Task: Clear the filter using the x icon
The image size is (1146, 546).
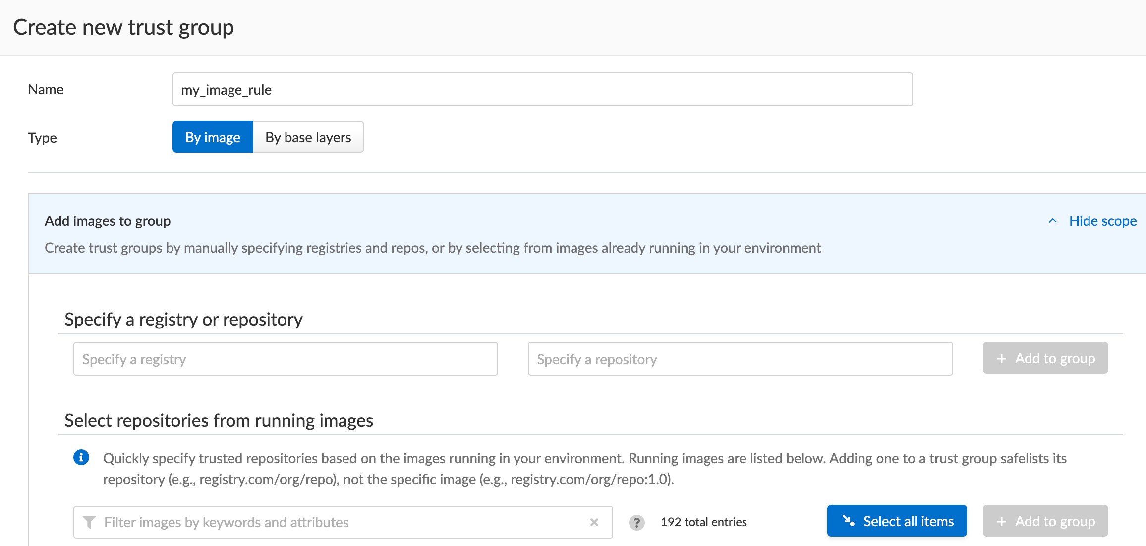Action: point(593,522)
